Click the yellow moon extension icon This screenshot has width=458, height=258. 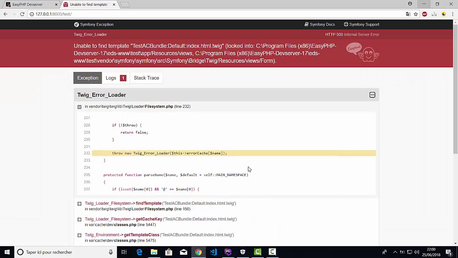pyautogui.click(x=444, y=14)
